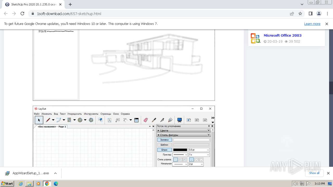
Task: Start presentation with the monitor icon
Action: coord(180,120)
